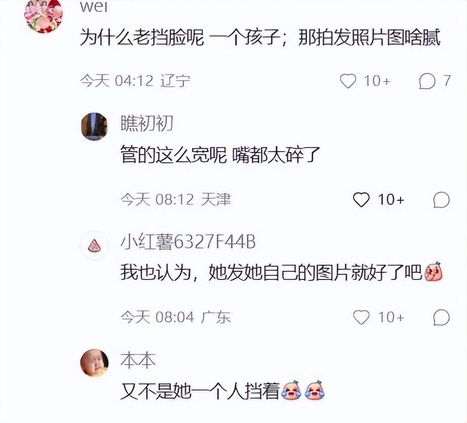Select the reply text 又不是她一个人挡着
Viewport: 467px width, 423px height.
click(200, 391)
